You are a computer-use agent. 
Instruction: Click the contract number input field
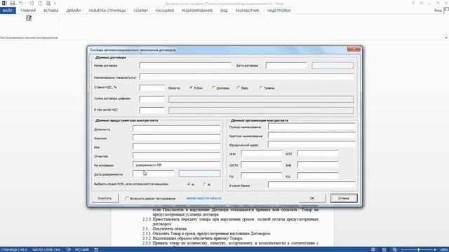pos(185,65)
